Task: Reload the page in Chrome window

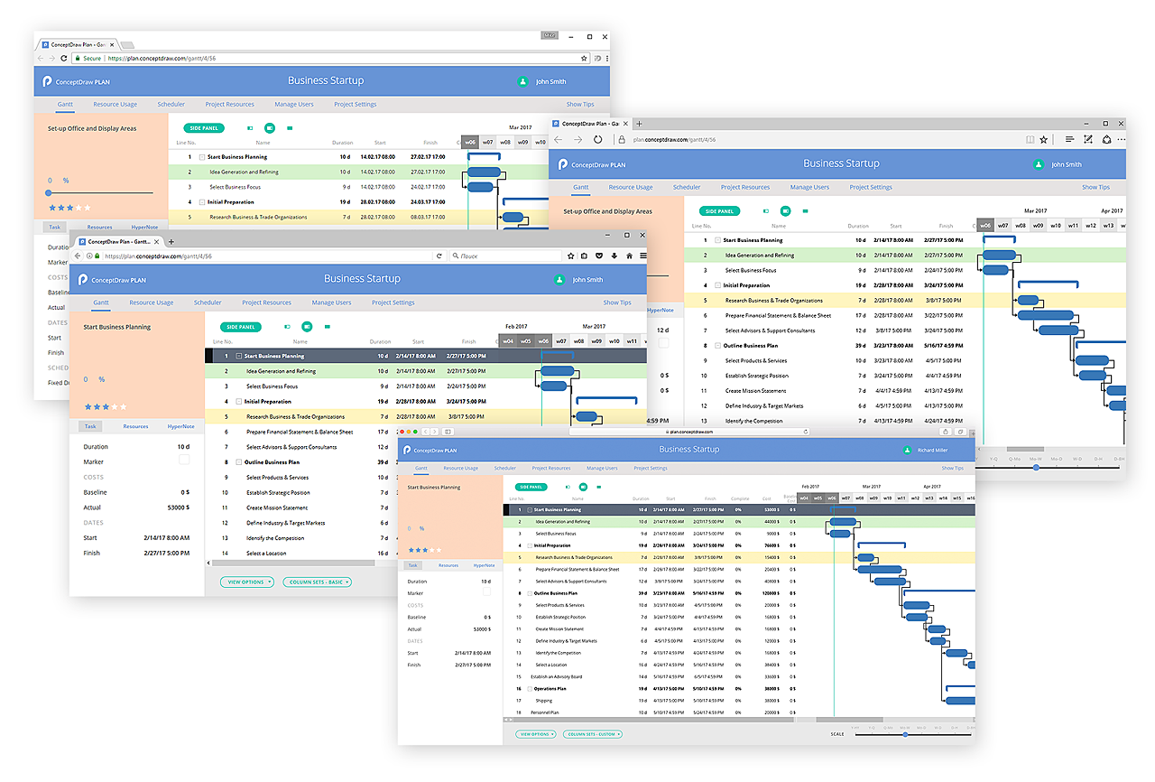Action: click(65, 58)
